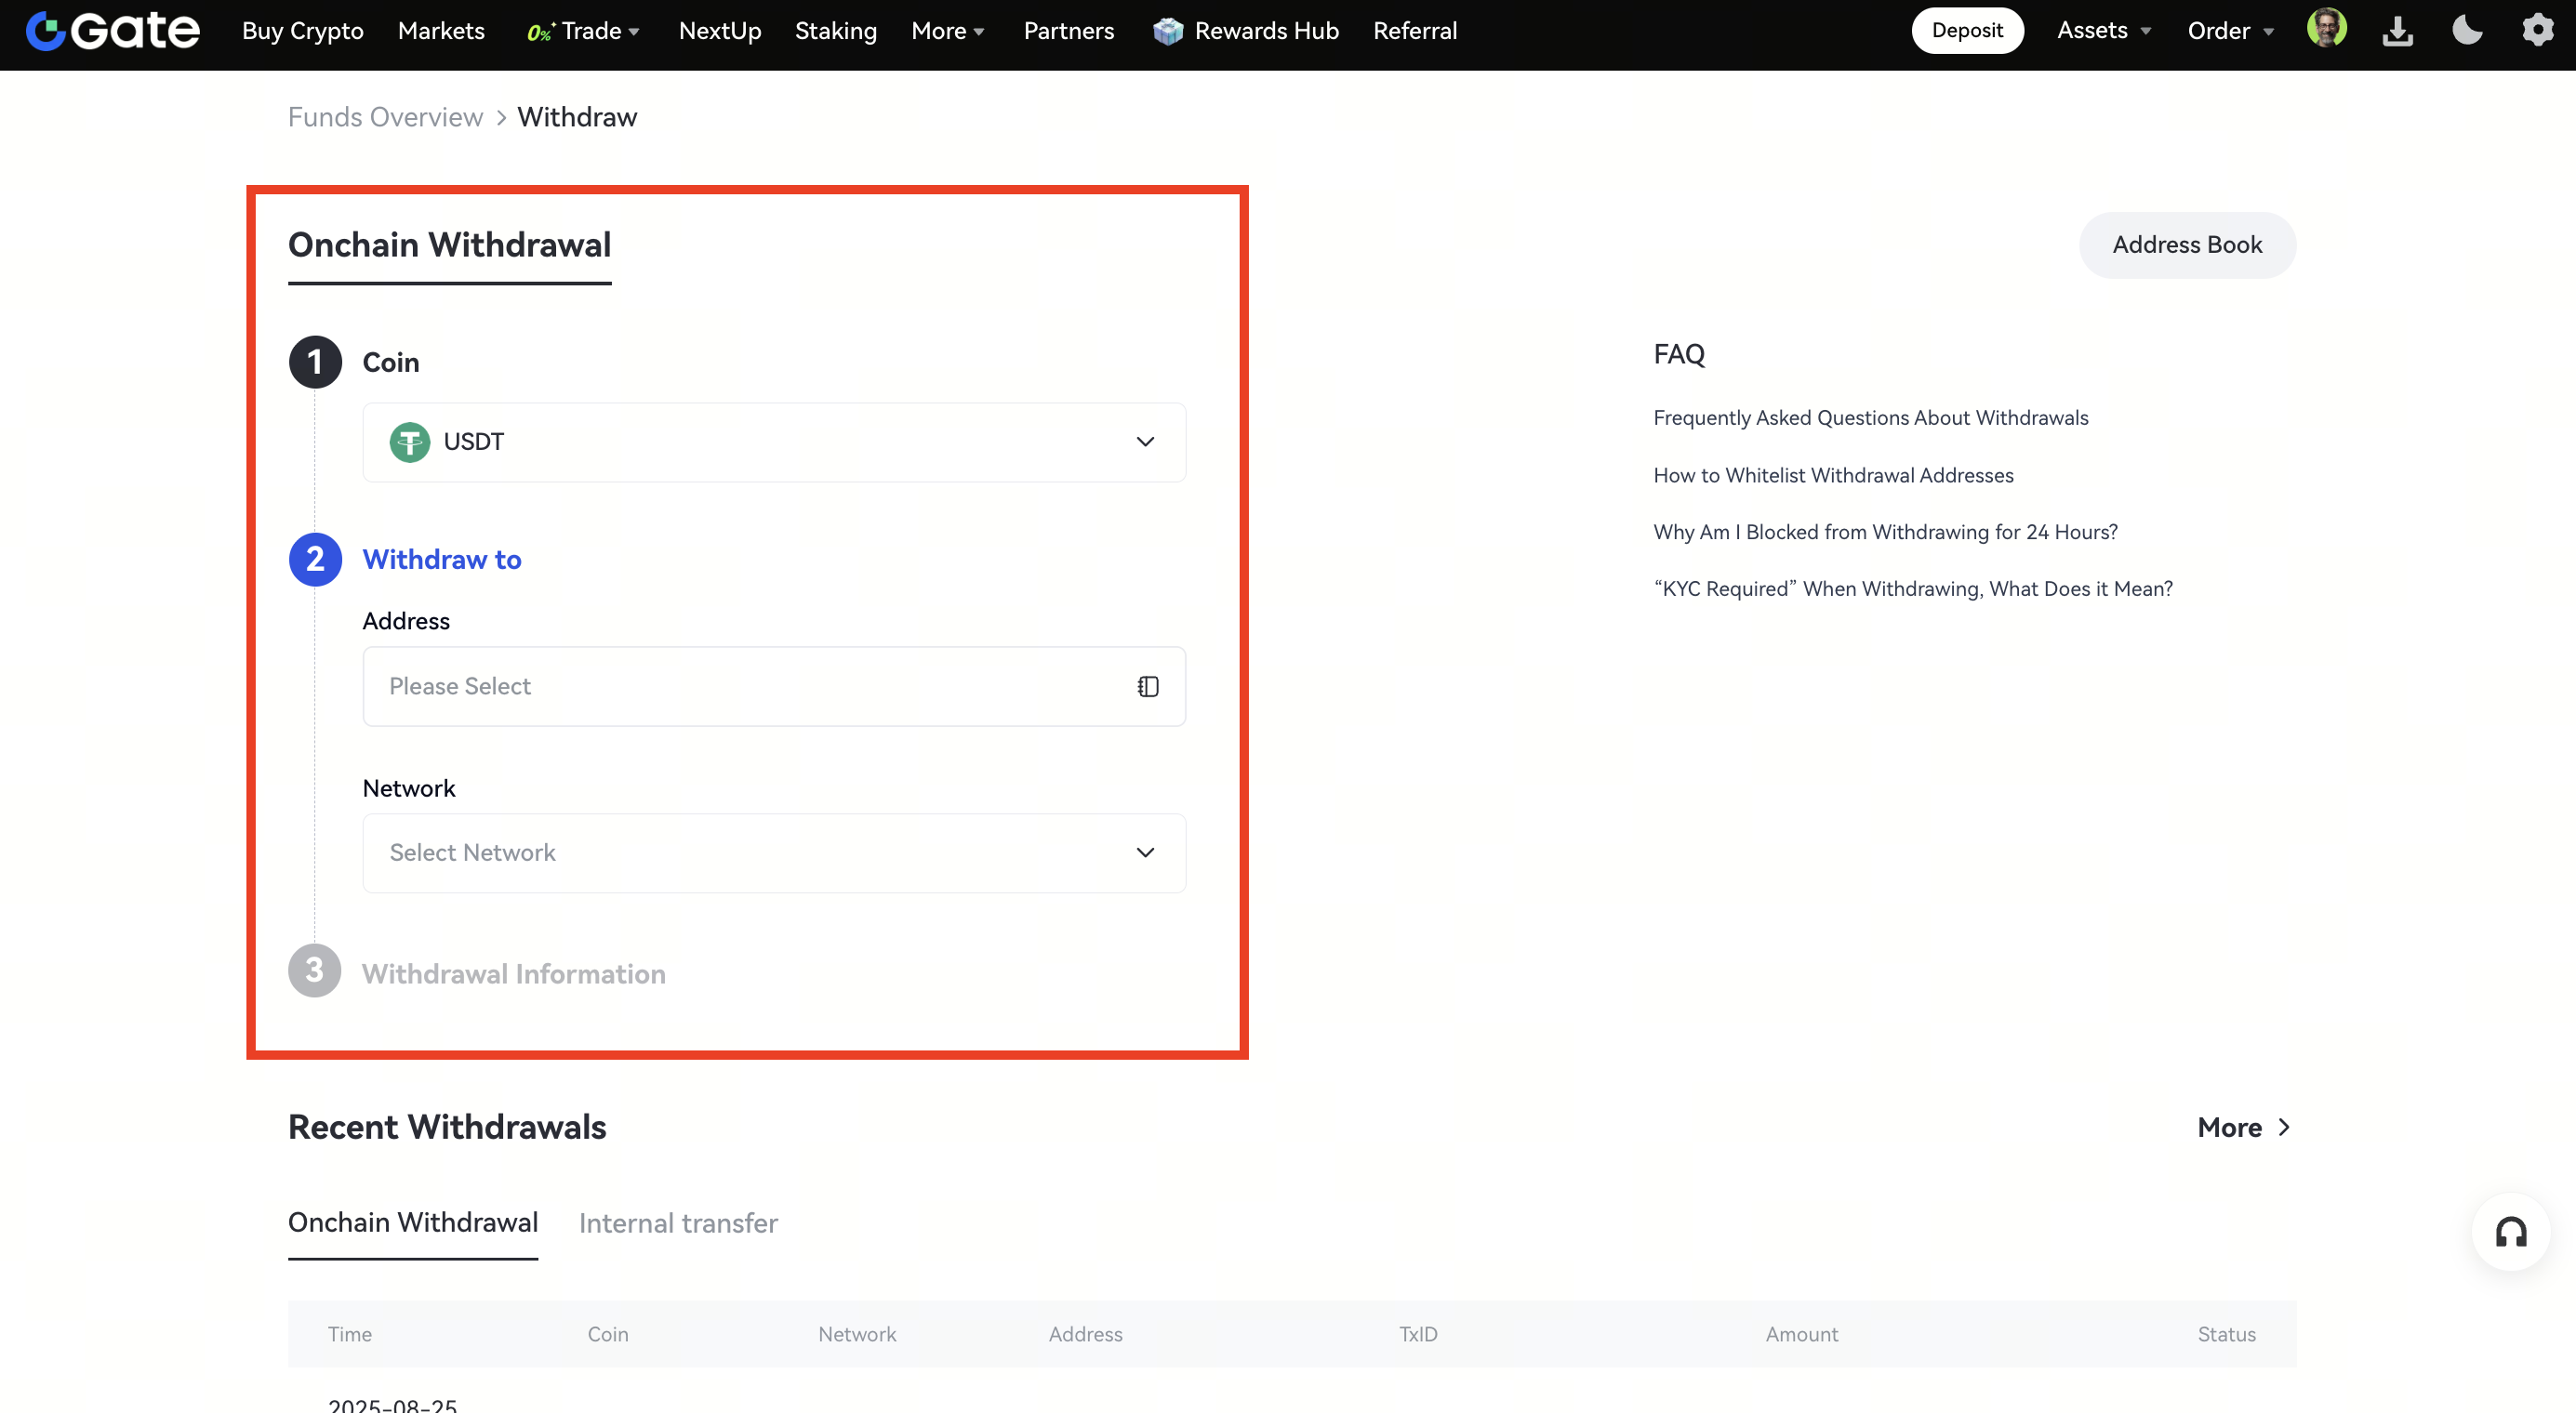Click the download app icon
Image resolution: width=2576 pixels, height=1413 pixels.
2397,31
